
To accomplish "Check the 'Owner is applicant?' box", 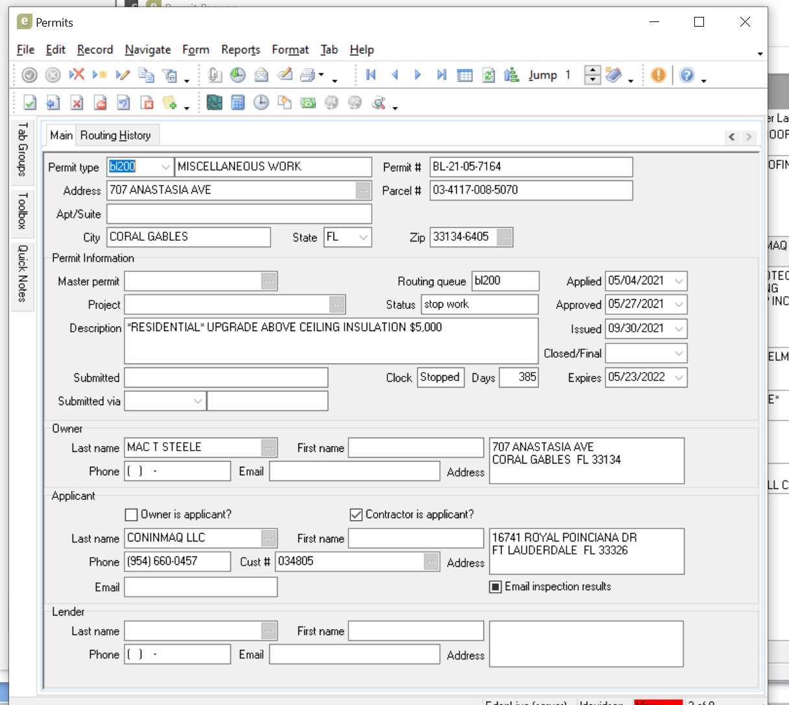I will click(x=131, y=515).
